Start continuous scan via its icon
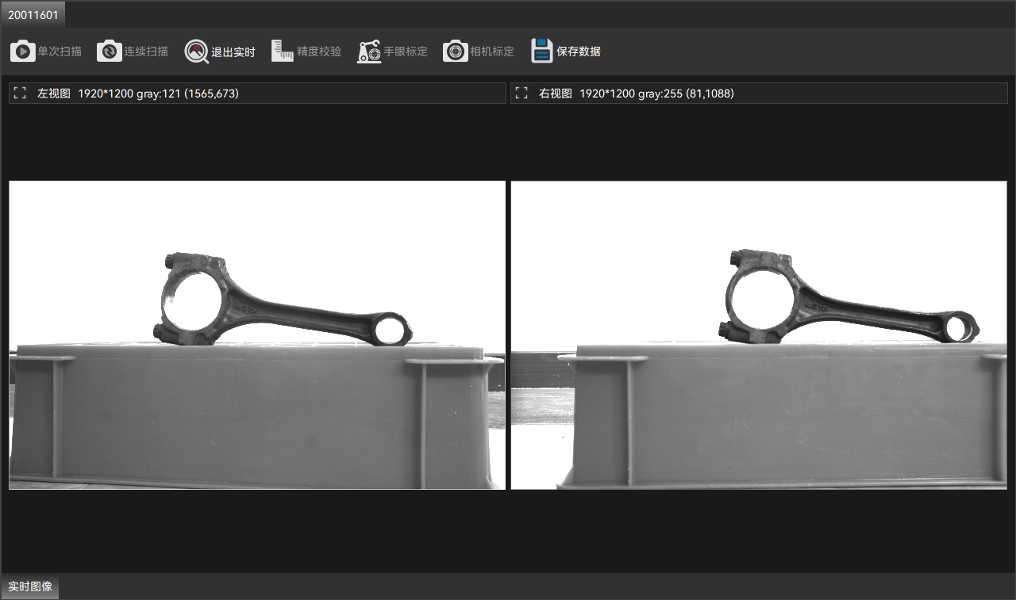1016x600 pixels. point(109,52)
